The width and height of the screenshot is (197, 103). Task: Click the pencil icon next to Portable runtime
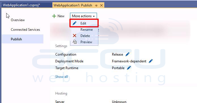pyautogui.click(x=129, y=68)
